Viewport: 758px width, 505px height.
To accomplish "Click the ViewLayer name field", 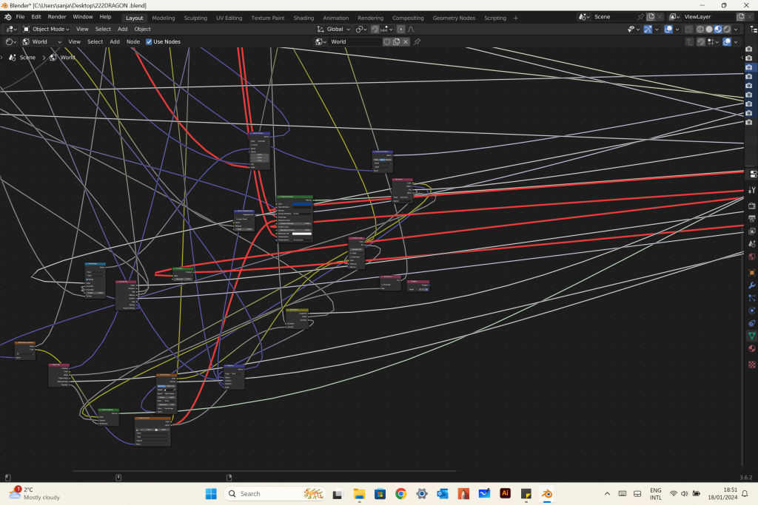I will click(x=708, y=17).
